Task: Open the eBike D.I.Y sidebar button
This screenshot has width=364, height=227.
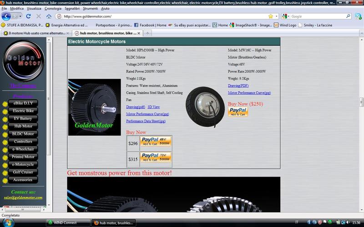Action: (23, 103)
